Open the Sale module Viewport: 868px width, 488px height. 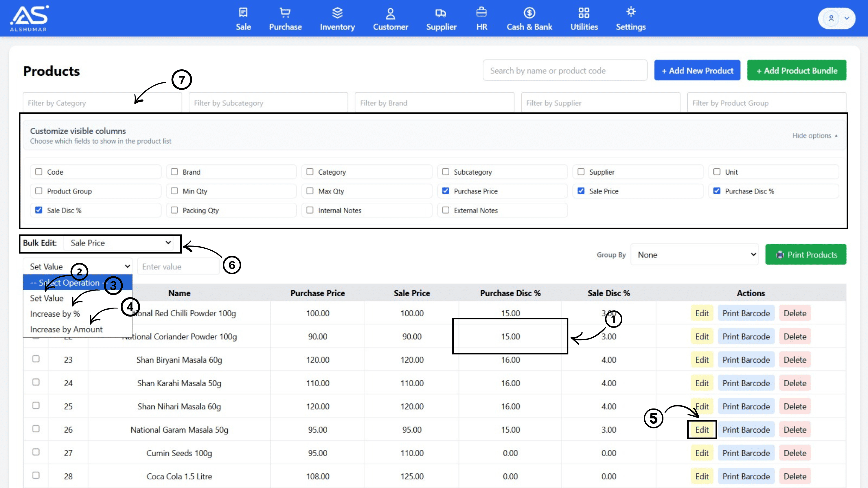[243, 19]
